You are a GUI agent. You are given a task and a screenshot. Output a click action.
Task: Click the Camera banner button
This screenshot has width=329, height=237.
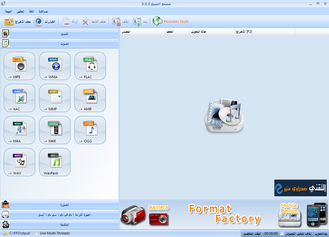click(159, 215)
